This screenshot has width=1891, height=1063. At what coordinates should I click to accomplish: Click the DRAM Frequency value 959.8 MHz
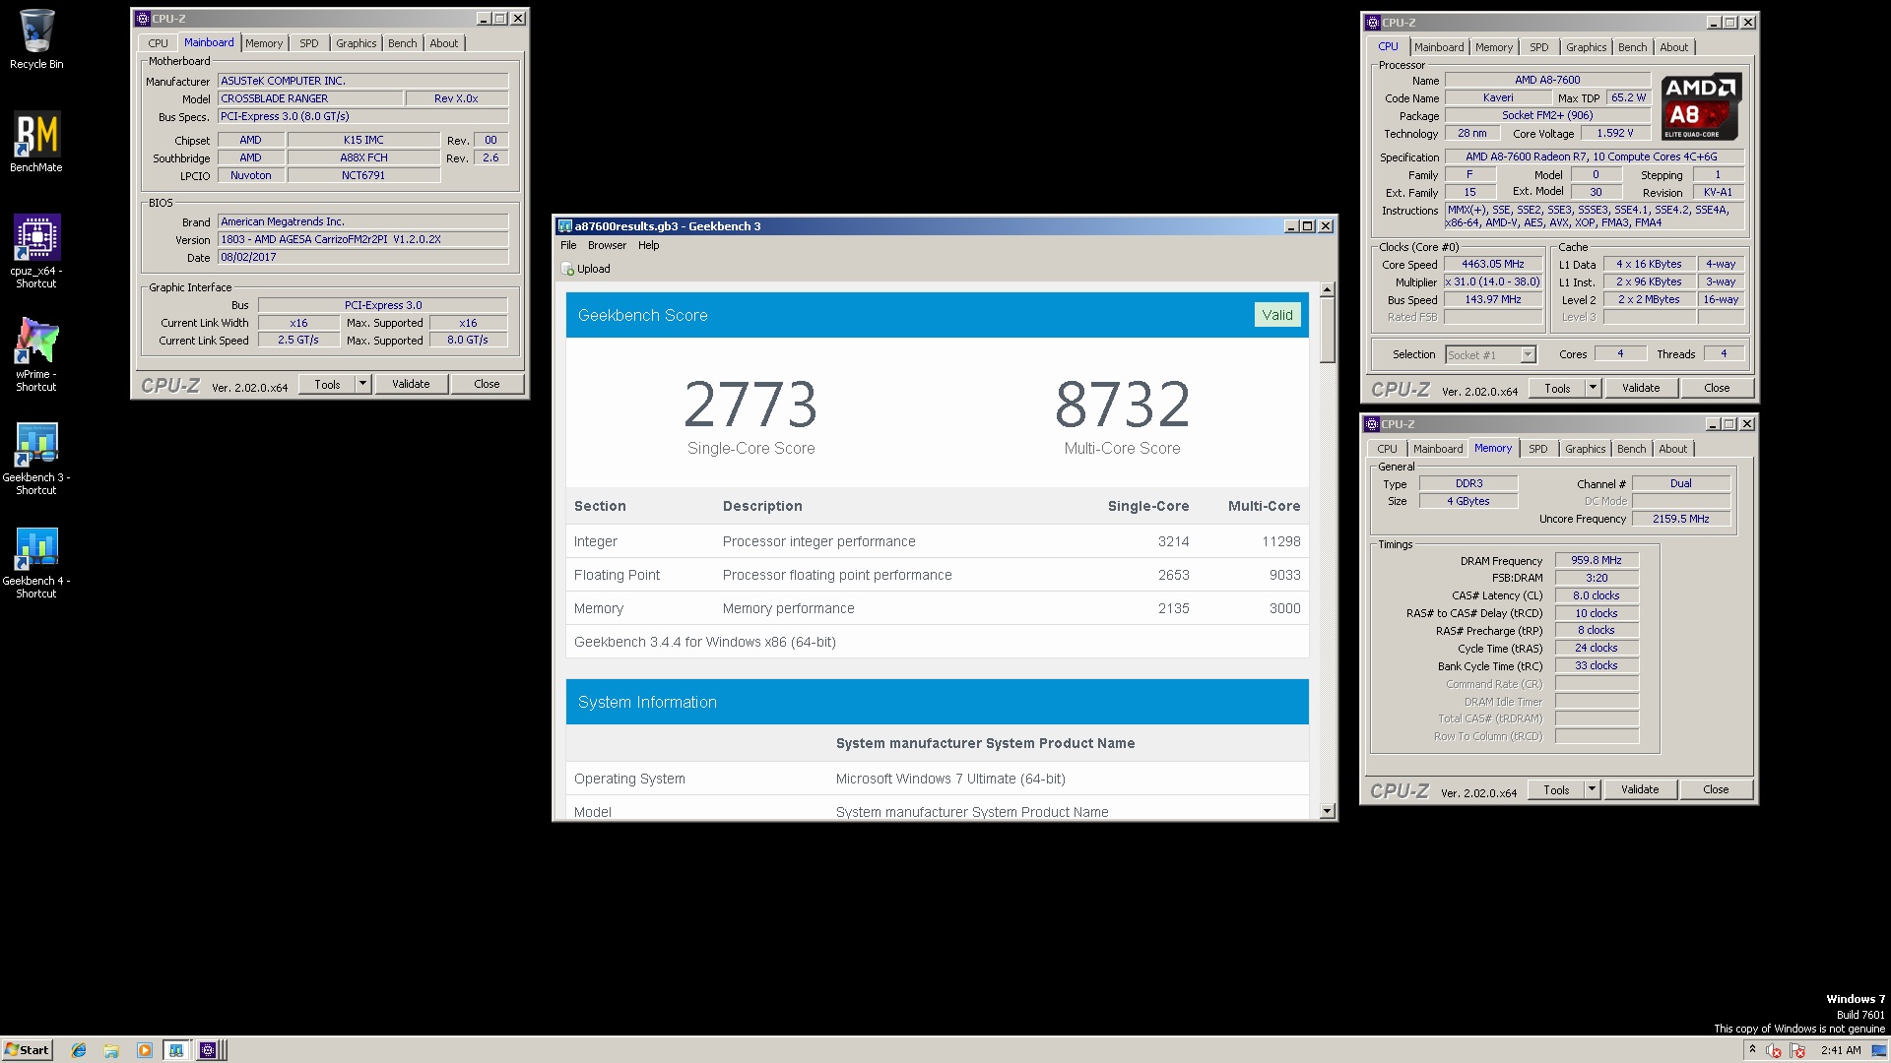click(x=1596, y=560)
